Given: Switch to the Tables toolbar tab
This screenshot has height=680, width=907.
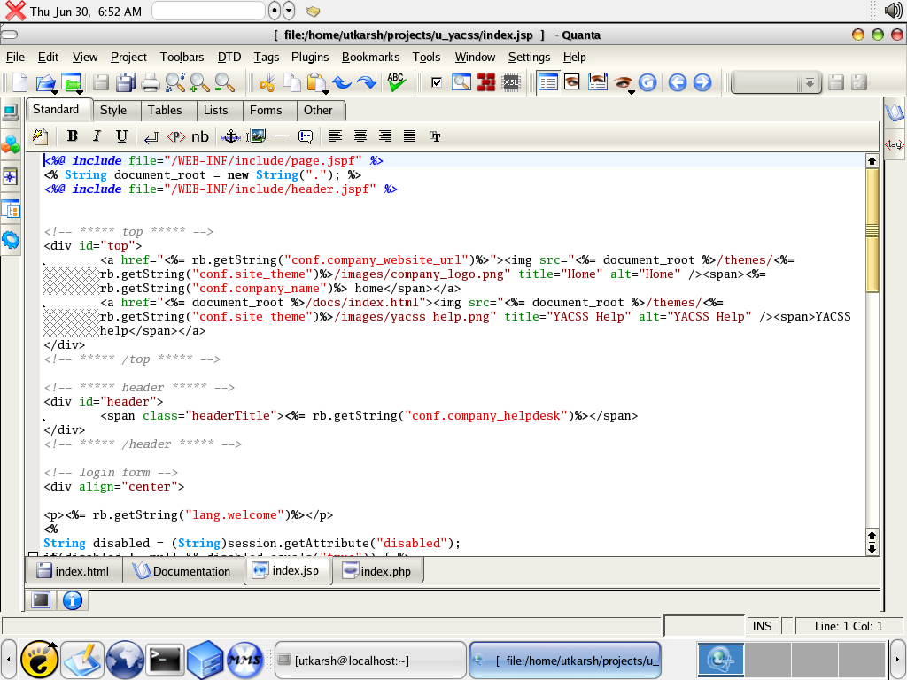Looking at the screenshot, I should coord(164,110).
